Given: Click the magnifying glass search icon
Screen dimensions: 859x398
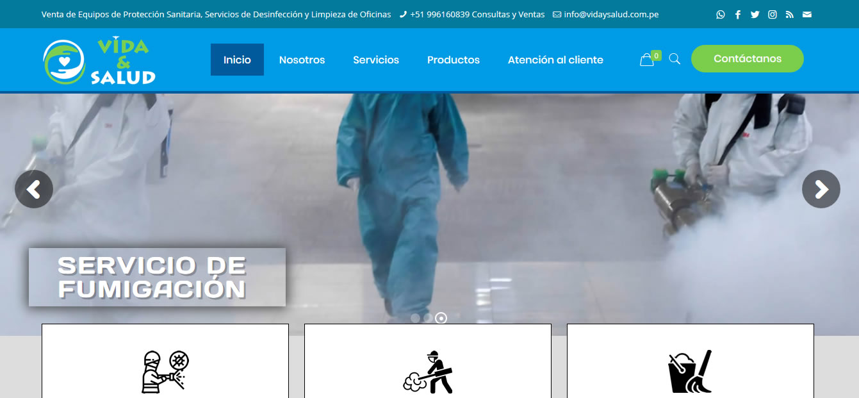Looking at the screenshot, I should pyautogui.click(x=675, y=59).
